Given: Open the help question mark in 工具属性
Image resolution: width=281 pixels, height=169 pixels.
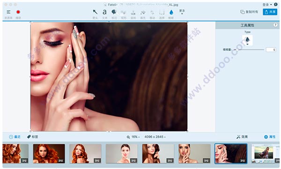Looking at the screenshot, I should pyautogui.click(x=275, y=25).
